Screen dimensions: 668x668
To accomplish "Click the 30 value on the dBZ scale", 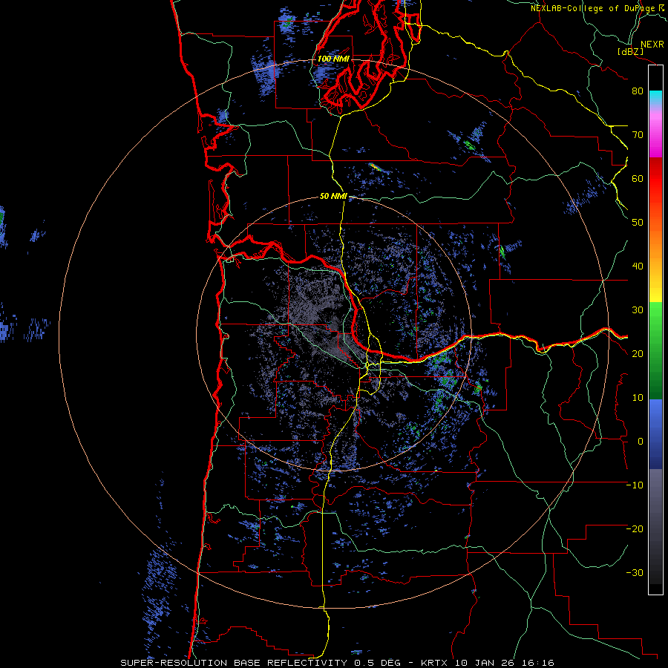I will pyautogui.click(x=638, y=310).
